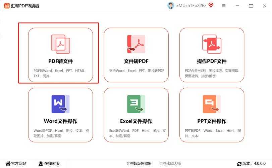Click the red VIP heart badge
The width and height of the screenshot is (272, 168).
tap(211, 5)
